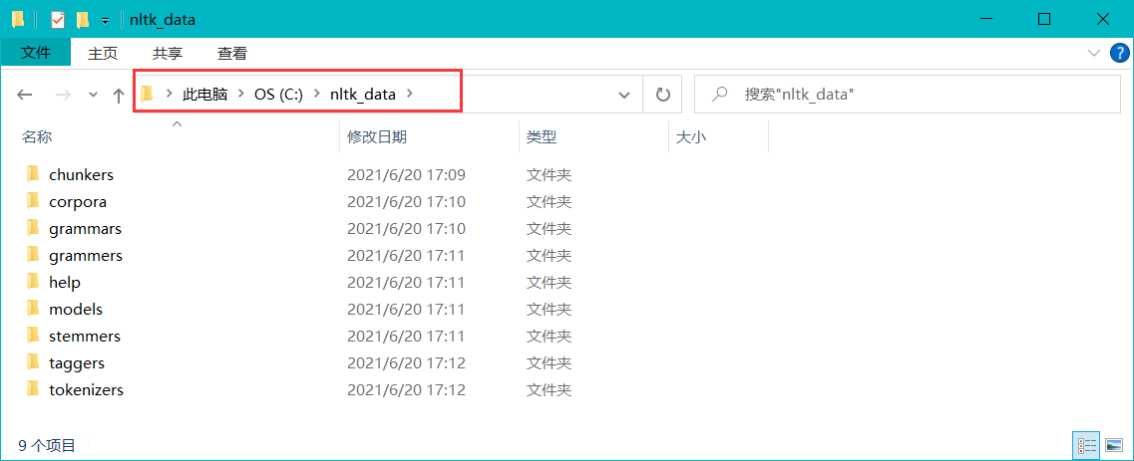Viewport: 1134px width, 461px height.
Task: Switch to large thumbnails view icon
Action: point(1114,446)
